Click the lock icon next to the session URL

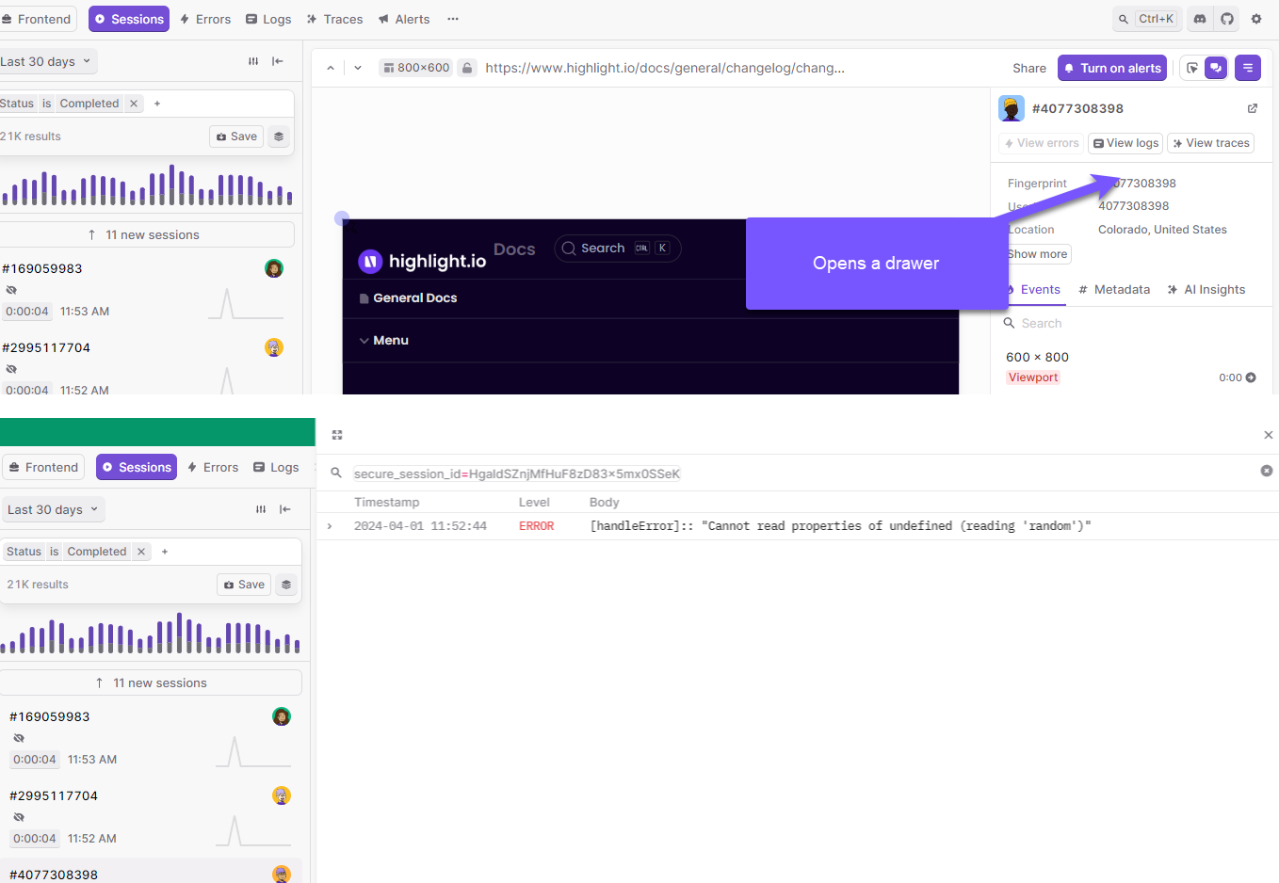467,67
